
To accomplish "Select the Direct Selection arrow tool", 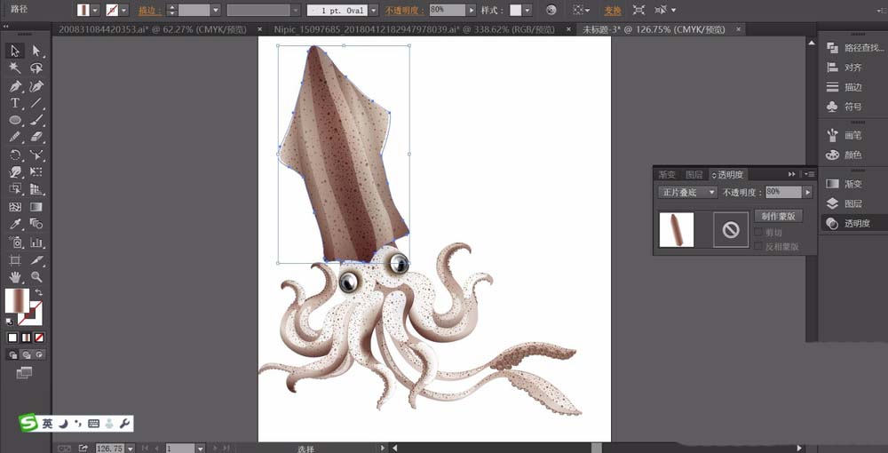I will coord(36,51).
